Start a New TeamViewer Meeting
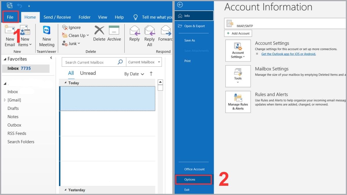347x195 pixels. [x=47, y=36]
